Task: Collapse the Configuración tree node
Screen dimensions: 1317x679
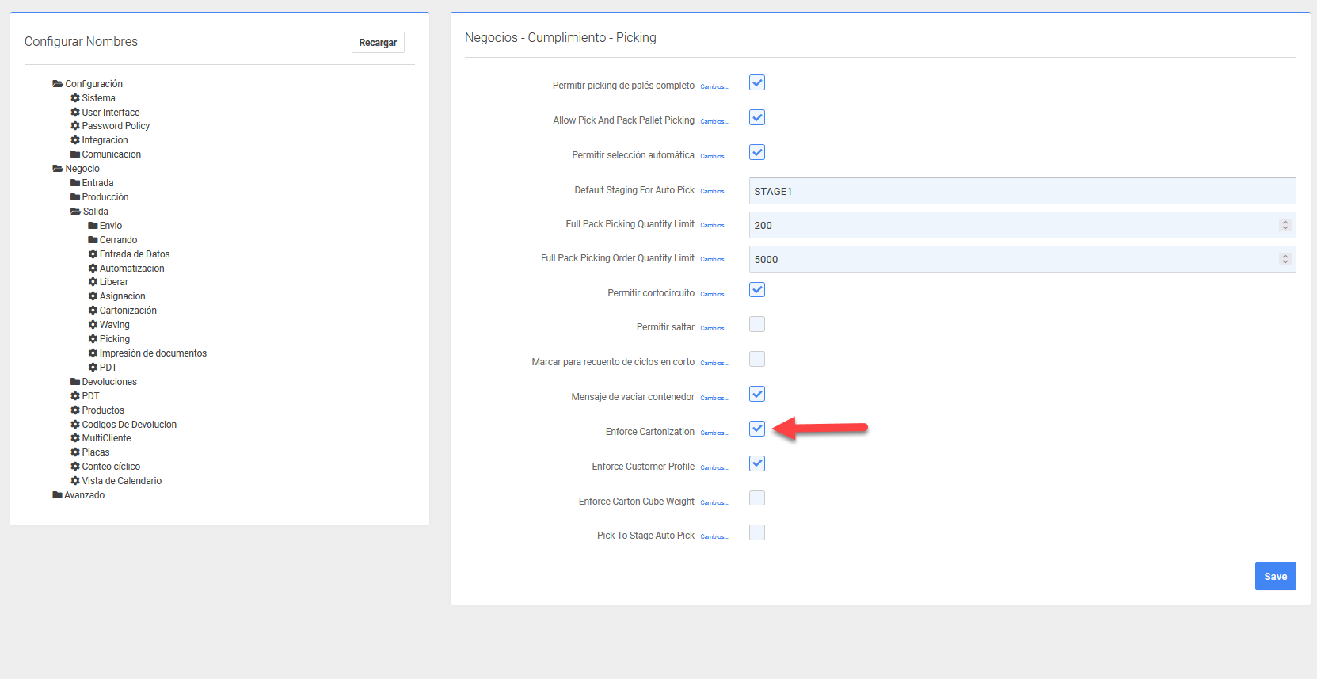Action: [93, 84]
